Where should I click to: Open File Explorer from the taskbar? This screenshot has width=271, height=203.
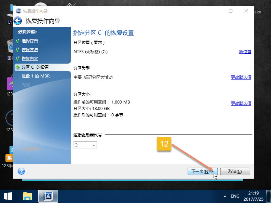tap(27, 196)
